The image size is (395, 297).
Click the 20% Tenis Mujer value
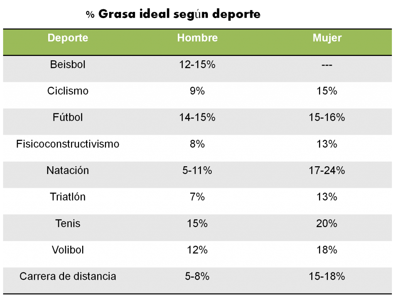(x=327, y=224)
